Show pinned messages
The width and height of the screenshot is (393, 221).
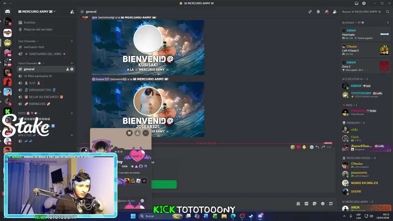pyautogui.click(x=326, y=12)
